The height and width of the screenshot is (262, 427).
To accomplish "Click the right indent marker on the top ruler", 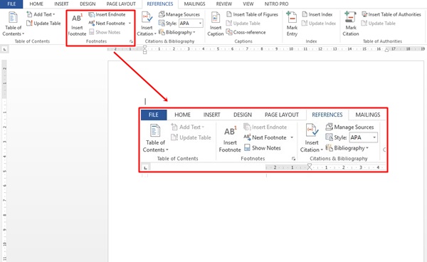I will coord(386,50).
